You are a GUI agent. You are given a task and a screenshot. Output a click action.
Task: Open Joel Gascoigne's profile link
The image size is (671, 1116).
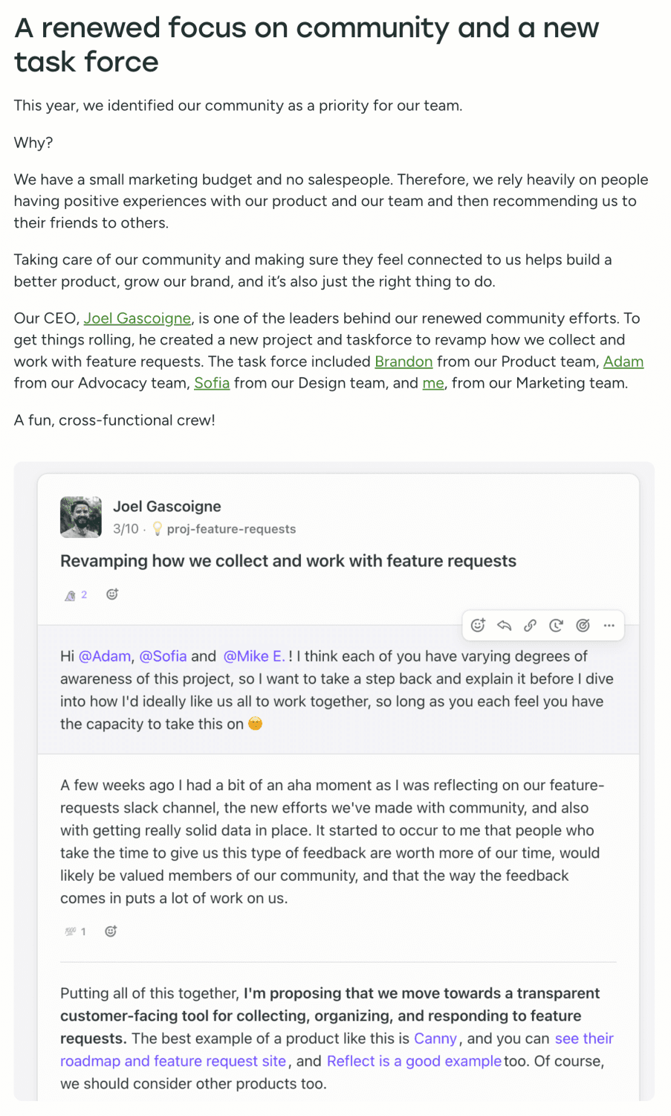137,318
